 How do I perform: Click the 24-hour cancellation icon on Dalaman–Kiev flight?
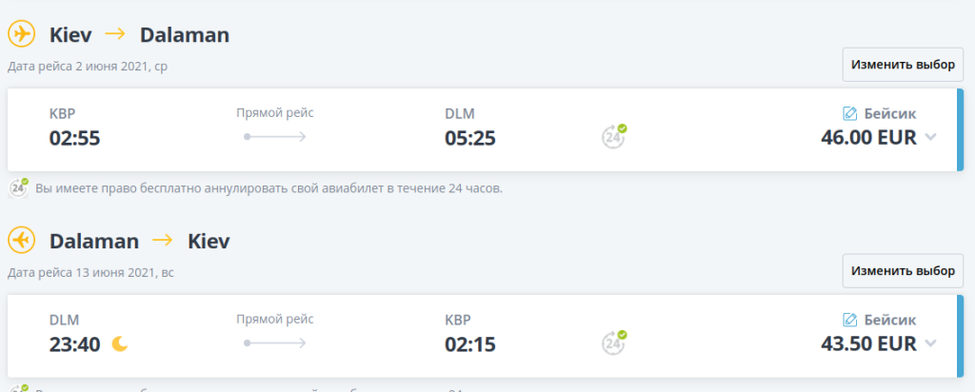(614, 343)
